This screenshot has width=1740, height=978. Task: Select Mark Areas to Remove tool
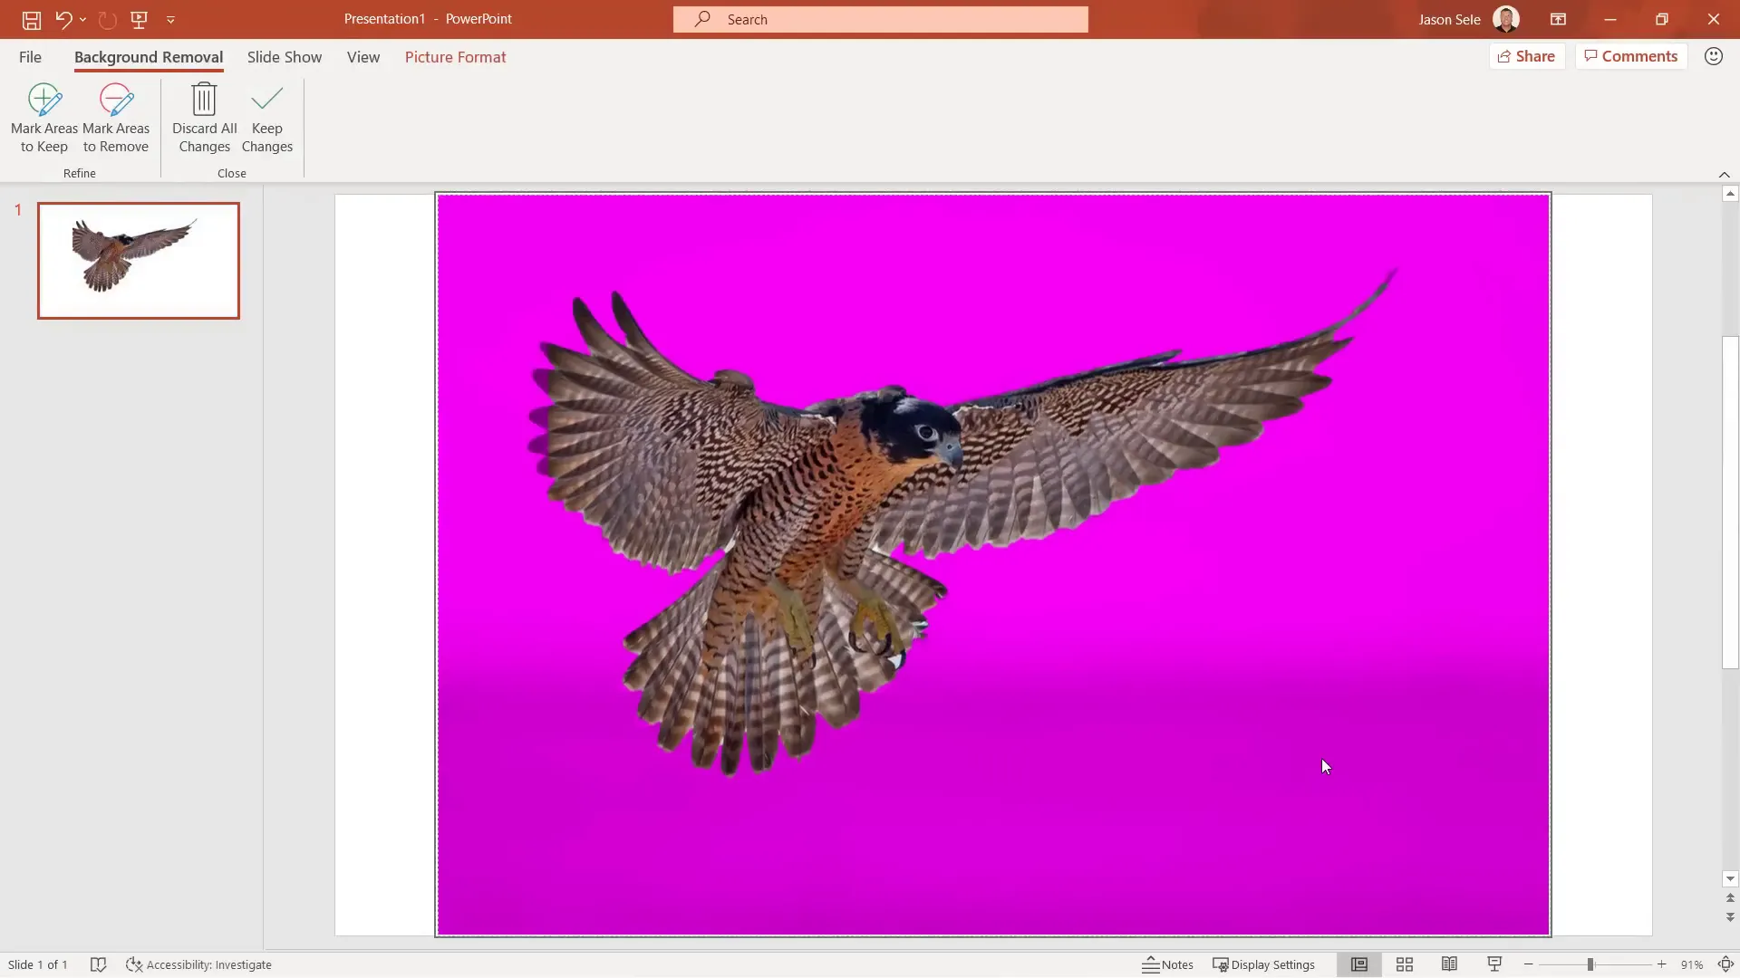116,119
